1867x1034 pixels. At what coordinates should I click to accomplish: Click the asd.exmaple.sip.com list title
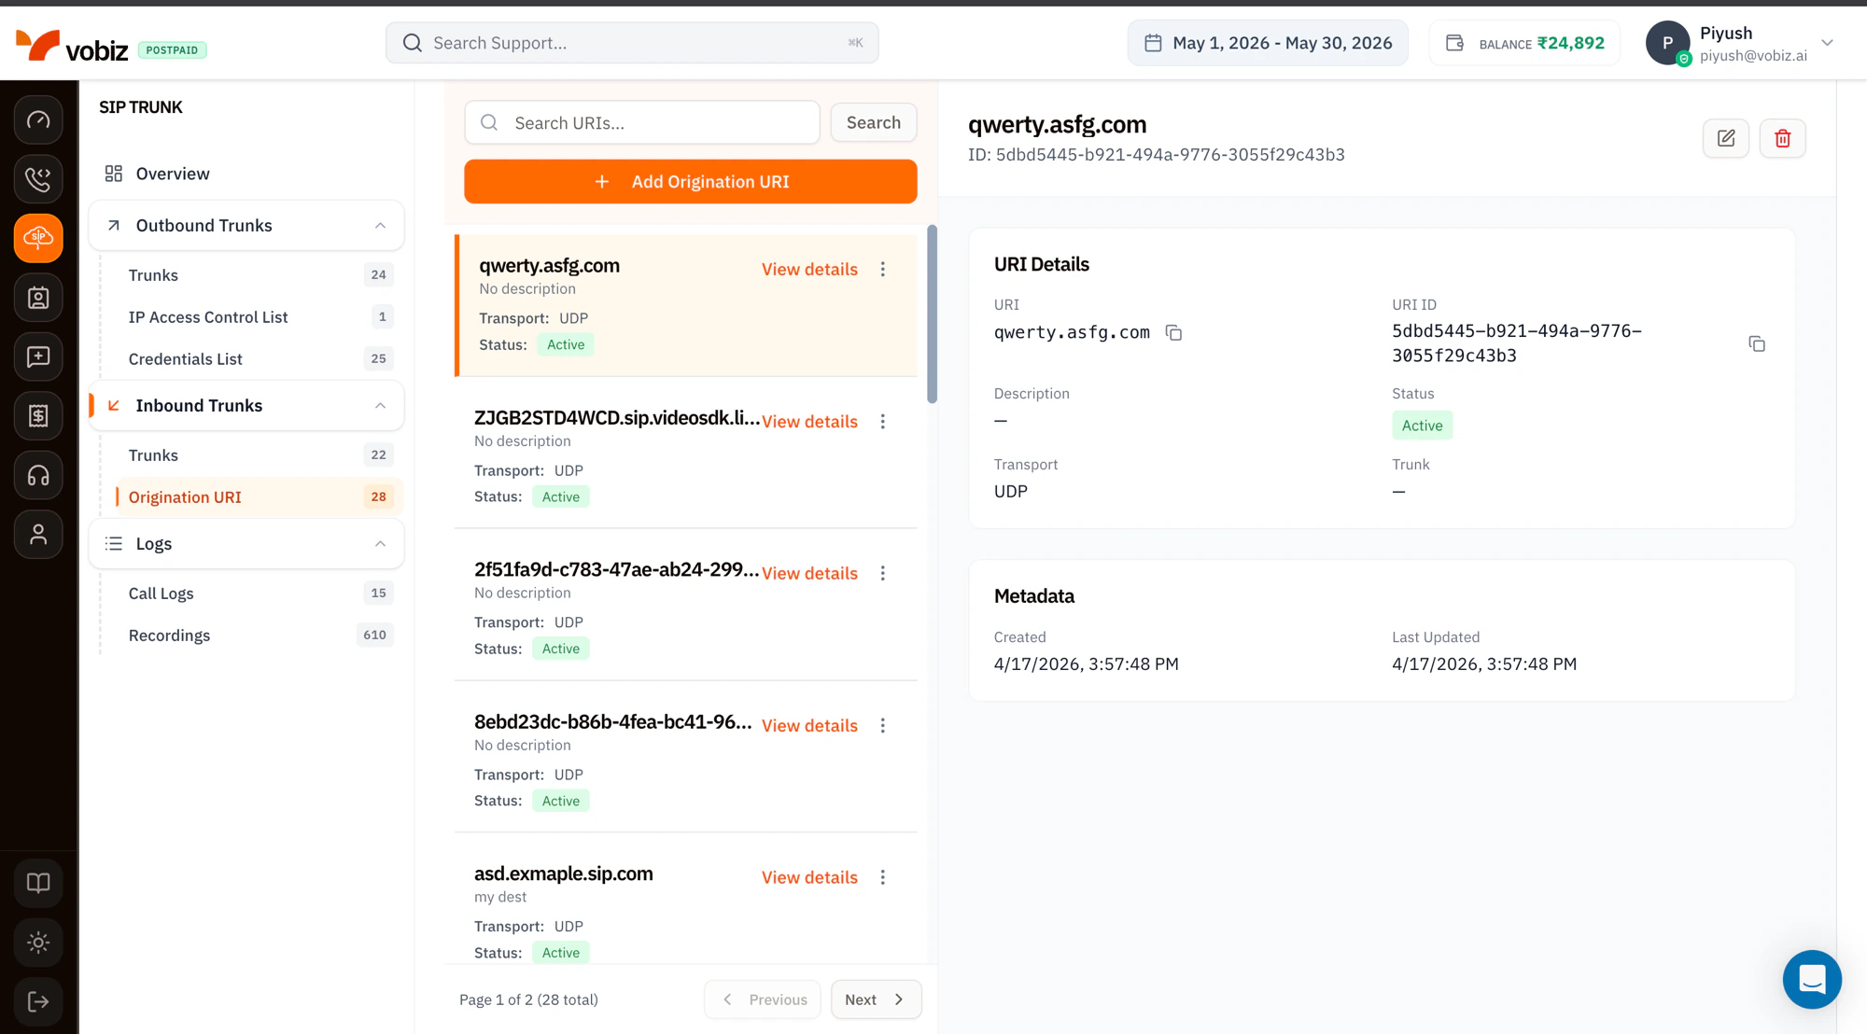[564, 873]
